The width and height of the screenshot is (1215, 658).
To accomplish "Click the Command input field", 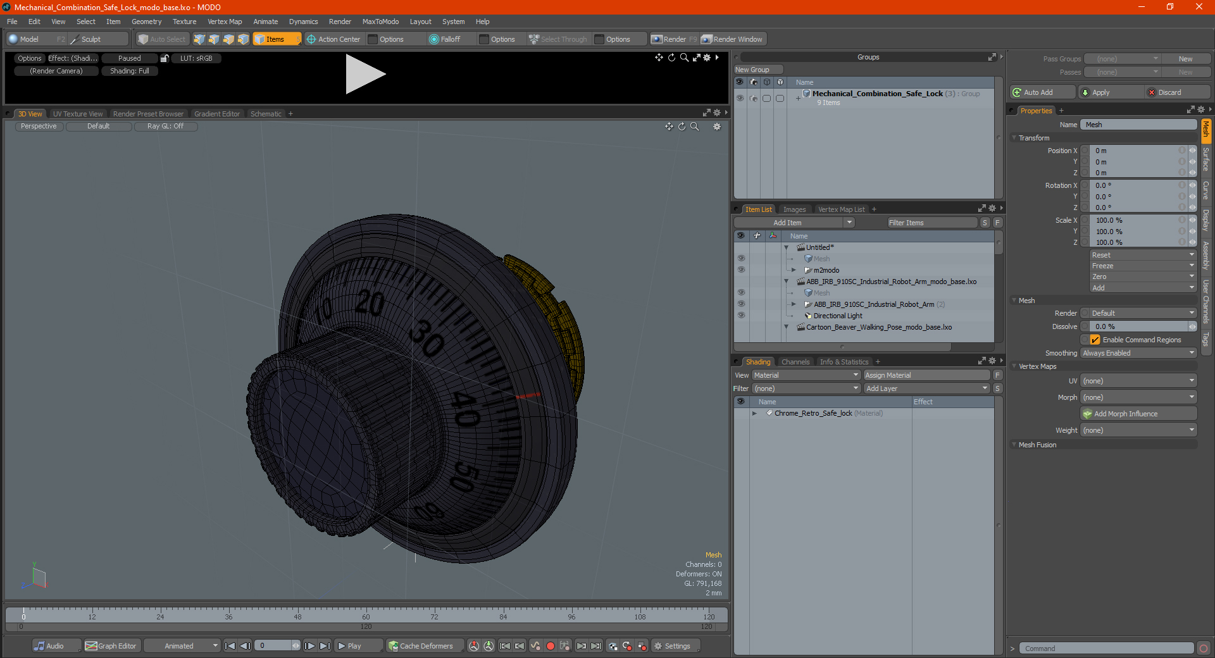I will pos(1106,649).
